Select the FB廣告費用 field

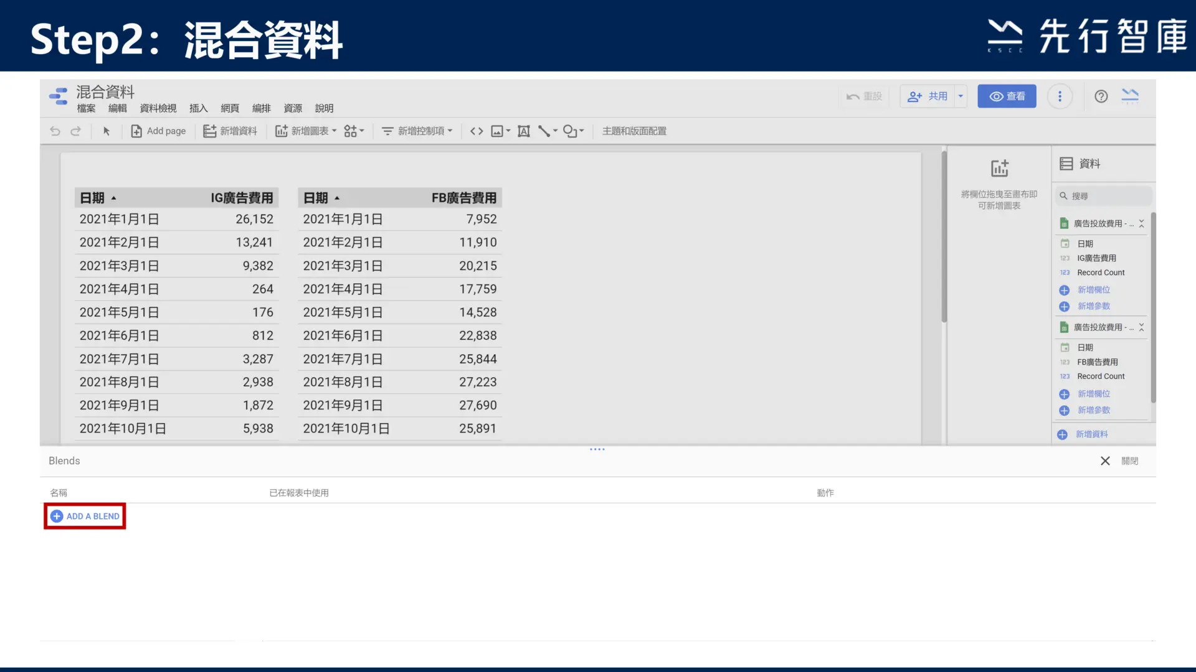click(x=1097, y=362)
